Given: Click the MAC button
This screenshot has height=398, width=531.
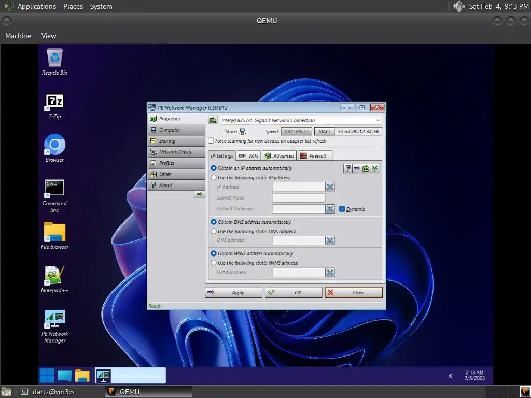Looking at the screenshot, I should 324,131.
